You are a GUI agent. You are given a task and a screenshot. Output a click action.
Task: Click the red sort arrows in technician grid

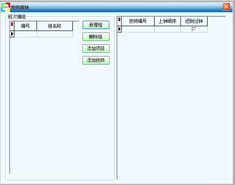point(119,20)
